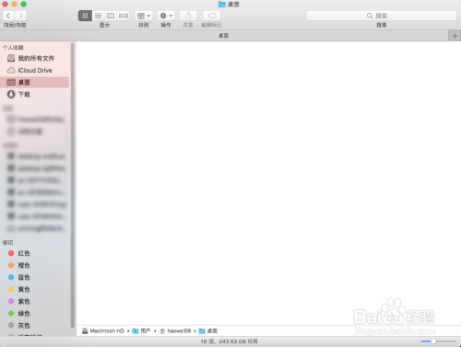
Task: Click the 16 项 status bar text
Action: (229, 341)
